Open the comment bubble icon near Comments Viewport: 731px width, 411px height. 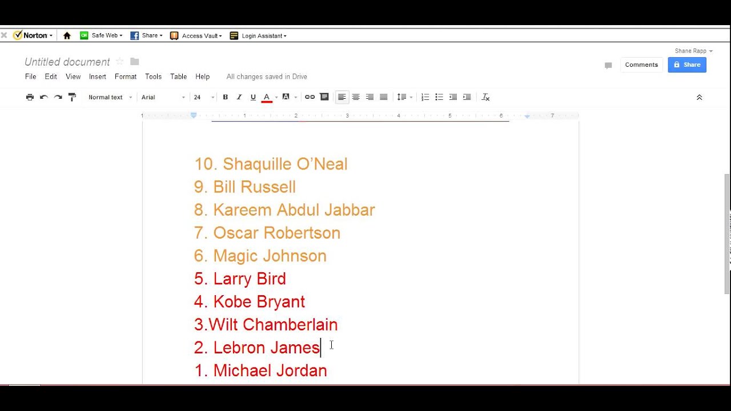(608, 66)
